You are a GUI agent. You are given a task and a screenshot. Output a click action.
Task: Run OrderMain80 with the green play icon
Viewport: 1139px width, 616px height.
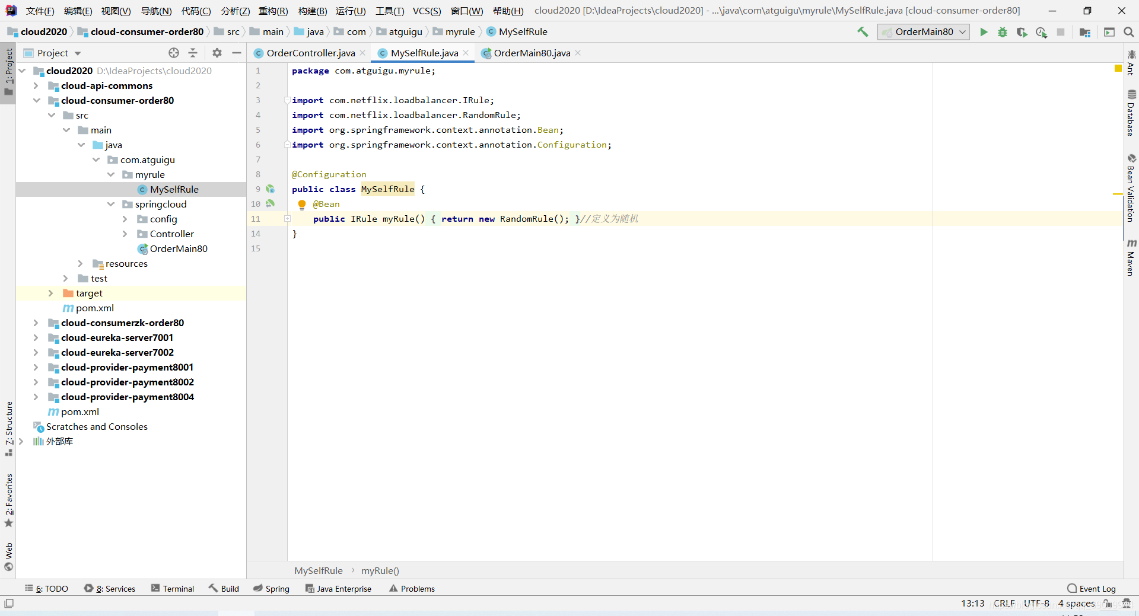pyautogui.click(x=984, y=32)
